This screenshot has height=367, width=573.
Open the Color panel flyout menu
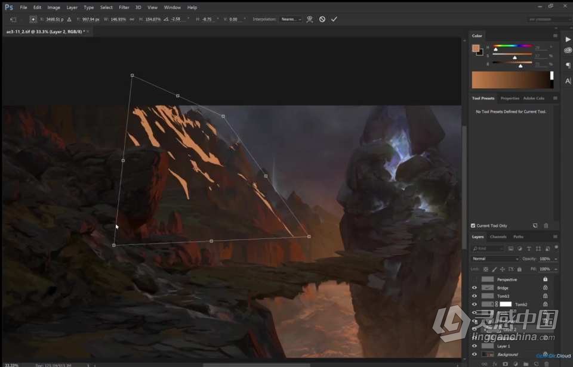(555, 36)
